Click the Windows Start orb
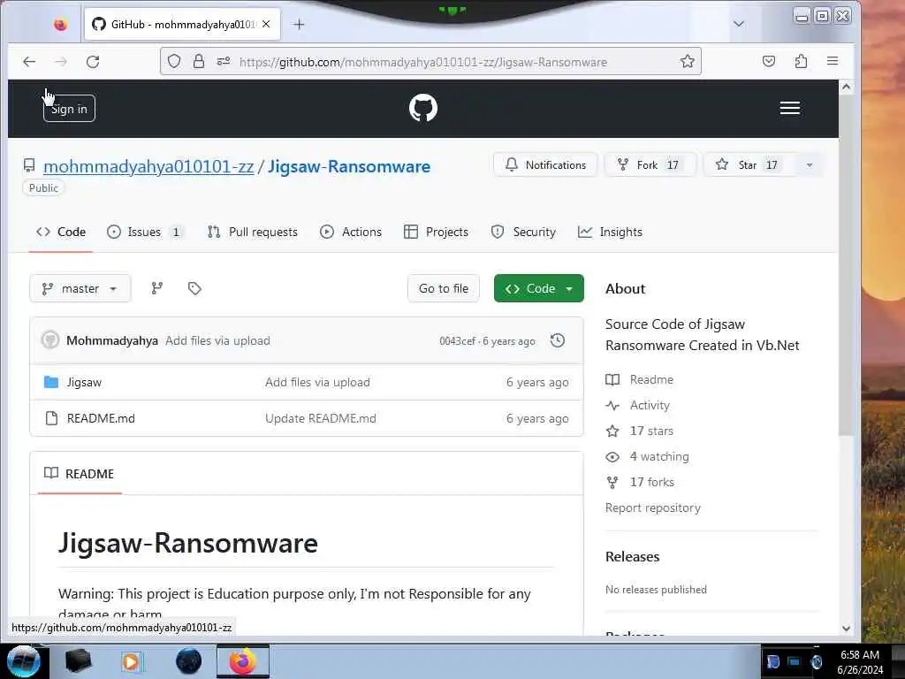Viewport: 905px width, 679px height. pyautogui.click(x=23, y=661)
